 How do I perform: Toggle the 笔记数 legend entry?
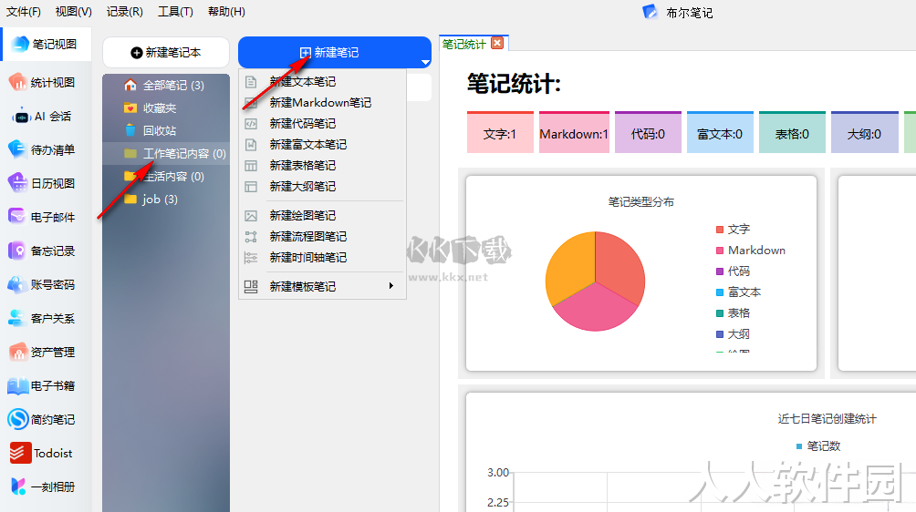pyautogui.click(x=818, y=446)
